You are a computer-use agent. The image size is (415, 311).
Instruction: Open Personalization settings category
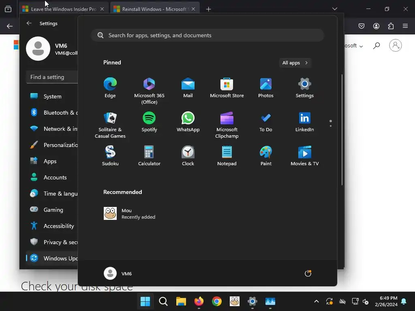pyautogui.click(x=52, y=145)
